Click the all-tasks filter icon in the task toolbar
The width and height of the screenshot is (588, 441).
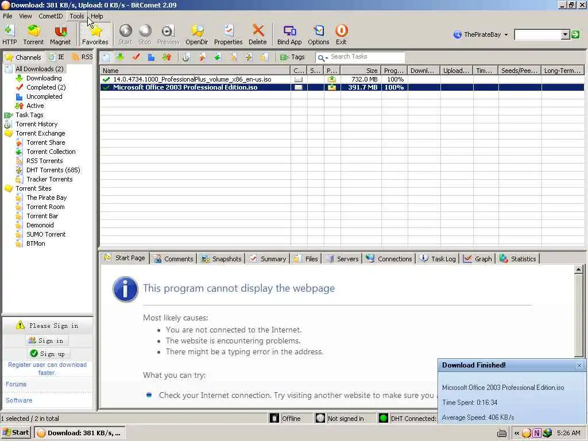[106, 57]
